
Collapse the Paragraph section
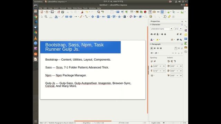click(x=151, y=44)
